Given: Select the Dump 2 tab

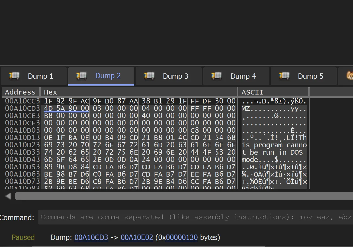Looking at the screenshot, I should coord(101,76).
